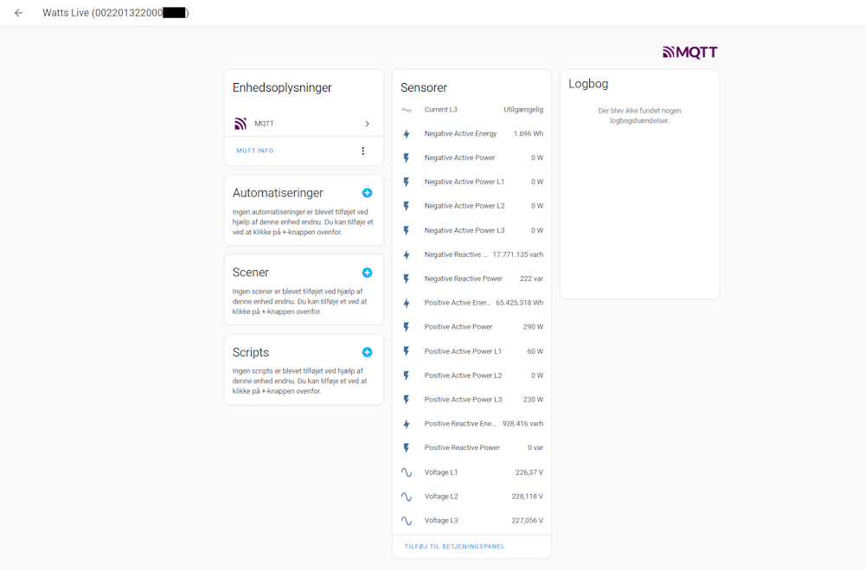
Task: Click the sine-wave icon for Voltage L2
Action: pos(406,497)
